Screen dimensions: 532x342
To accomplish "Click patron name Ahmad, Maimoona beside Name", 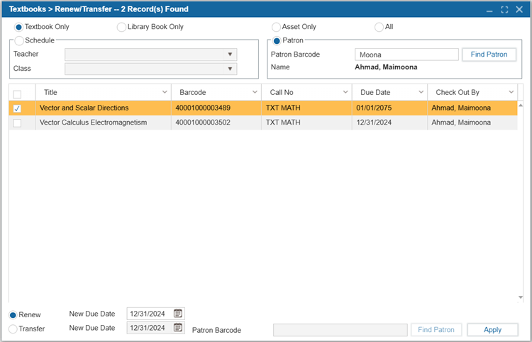I will tap(386, 67).
